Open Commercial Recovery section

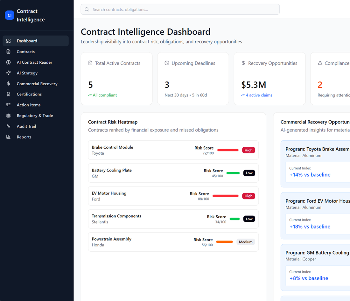(36, 83)
